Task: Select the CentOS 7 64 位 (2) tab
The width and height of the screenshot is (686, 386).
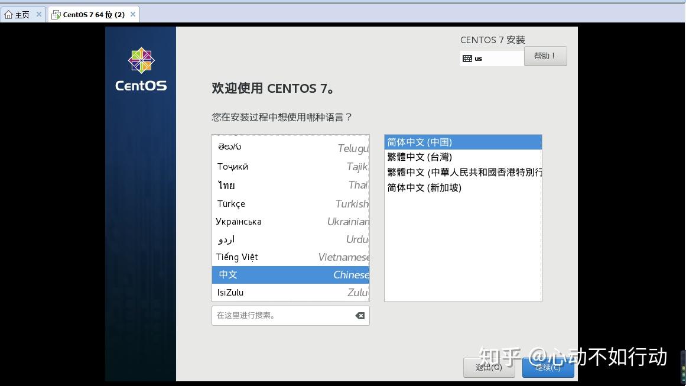Action: [93, 15]
